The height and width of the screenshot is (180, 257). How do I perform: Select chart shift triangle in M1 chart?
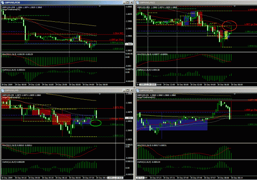(x=235, y=94)
